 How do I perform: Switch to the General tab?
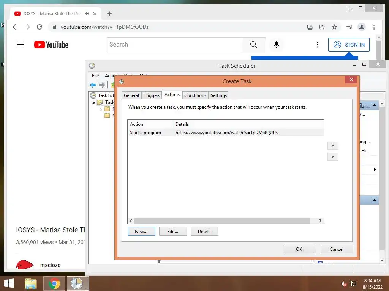pyautogui.click(x=131, y=95)
